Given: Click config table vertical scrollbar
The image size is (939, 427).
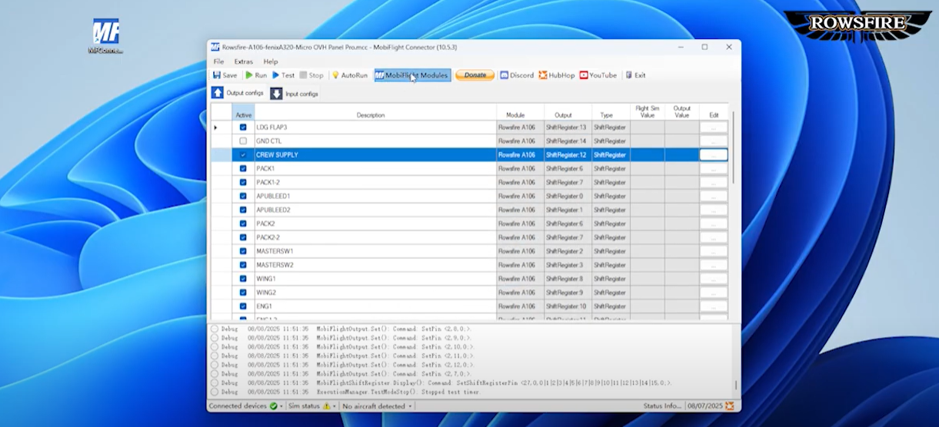Looking at the screenshot, I should 733,146.
